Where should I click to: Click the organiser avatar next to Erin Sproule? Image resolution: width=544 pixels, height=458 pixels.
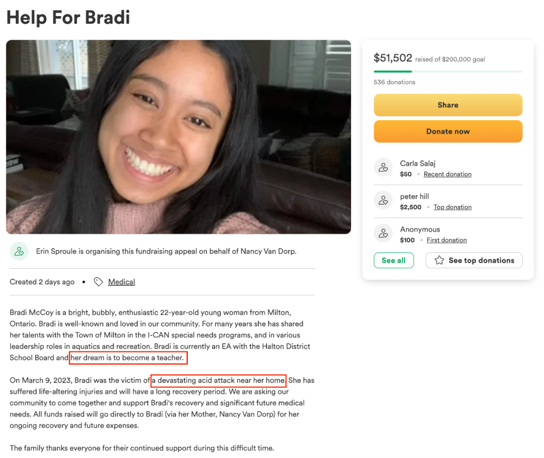pyautogui.click(x=19, y=251)
